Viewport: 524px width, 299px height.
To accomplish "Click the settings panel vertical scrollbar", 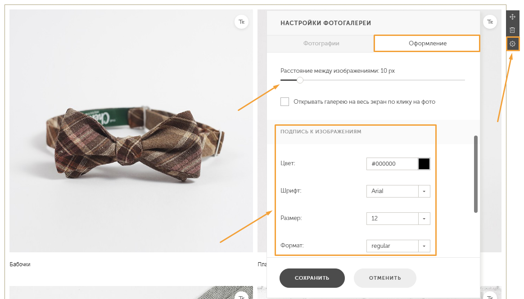I will coord(476,174).
